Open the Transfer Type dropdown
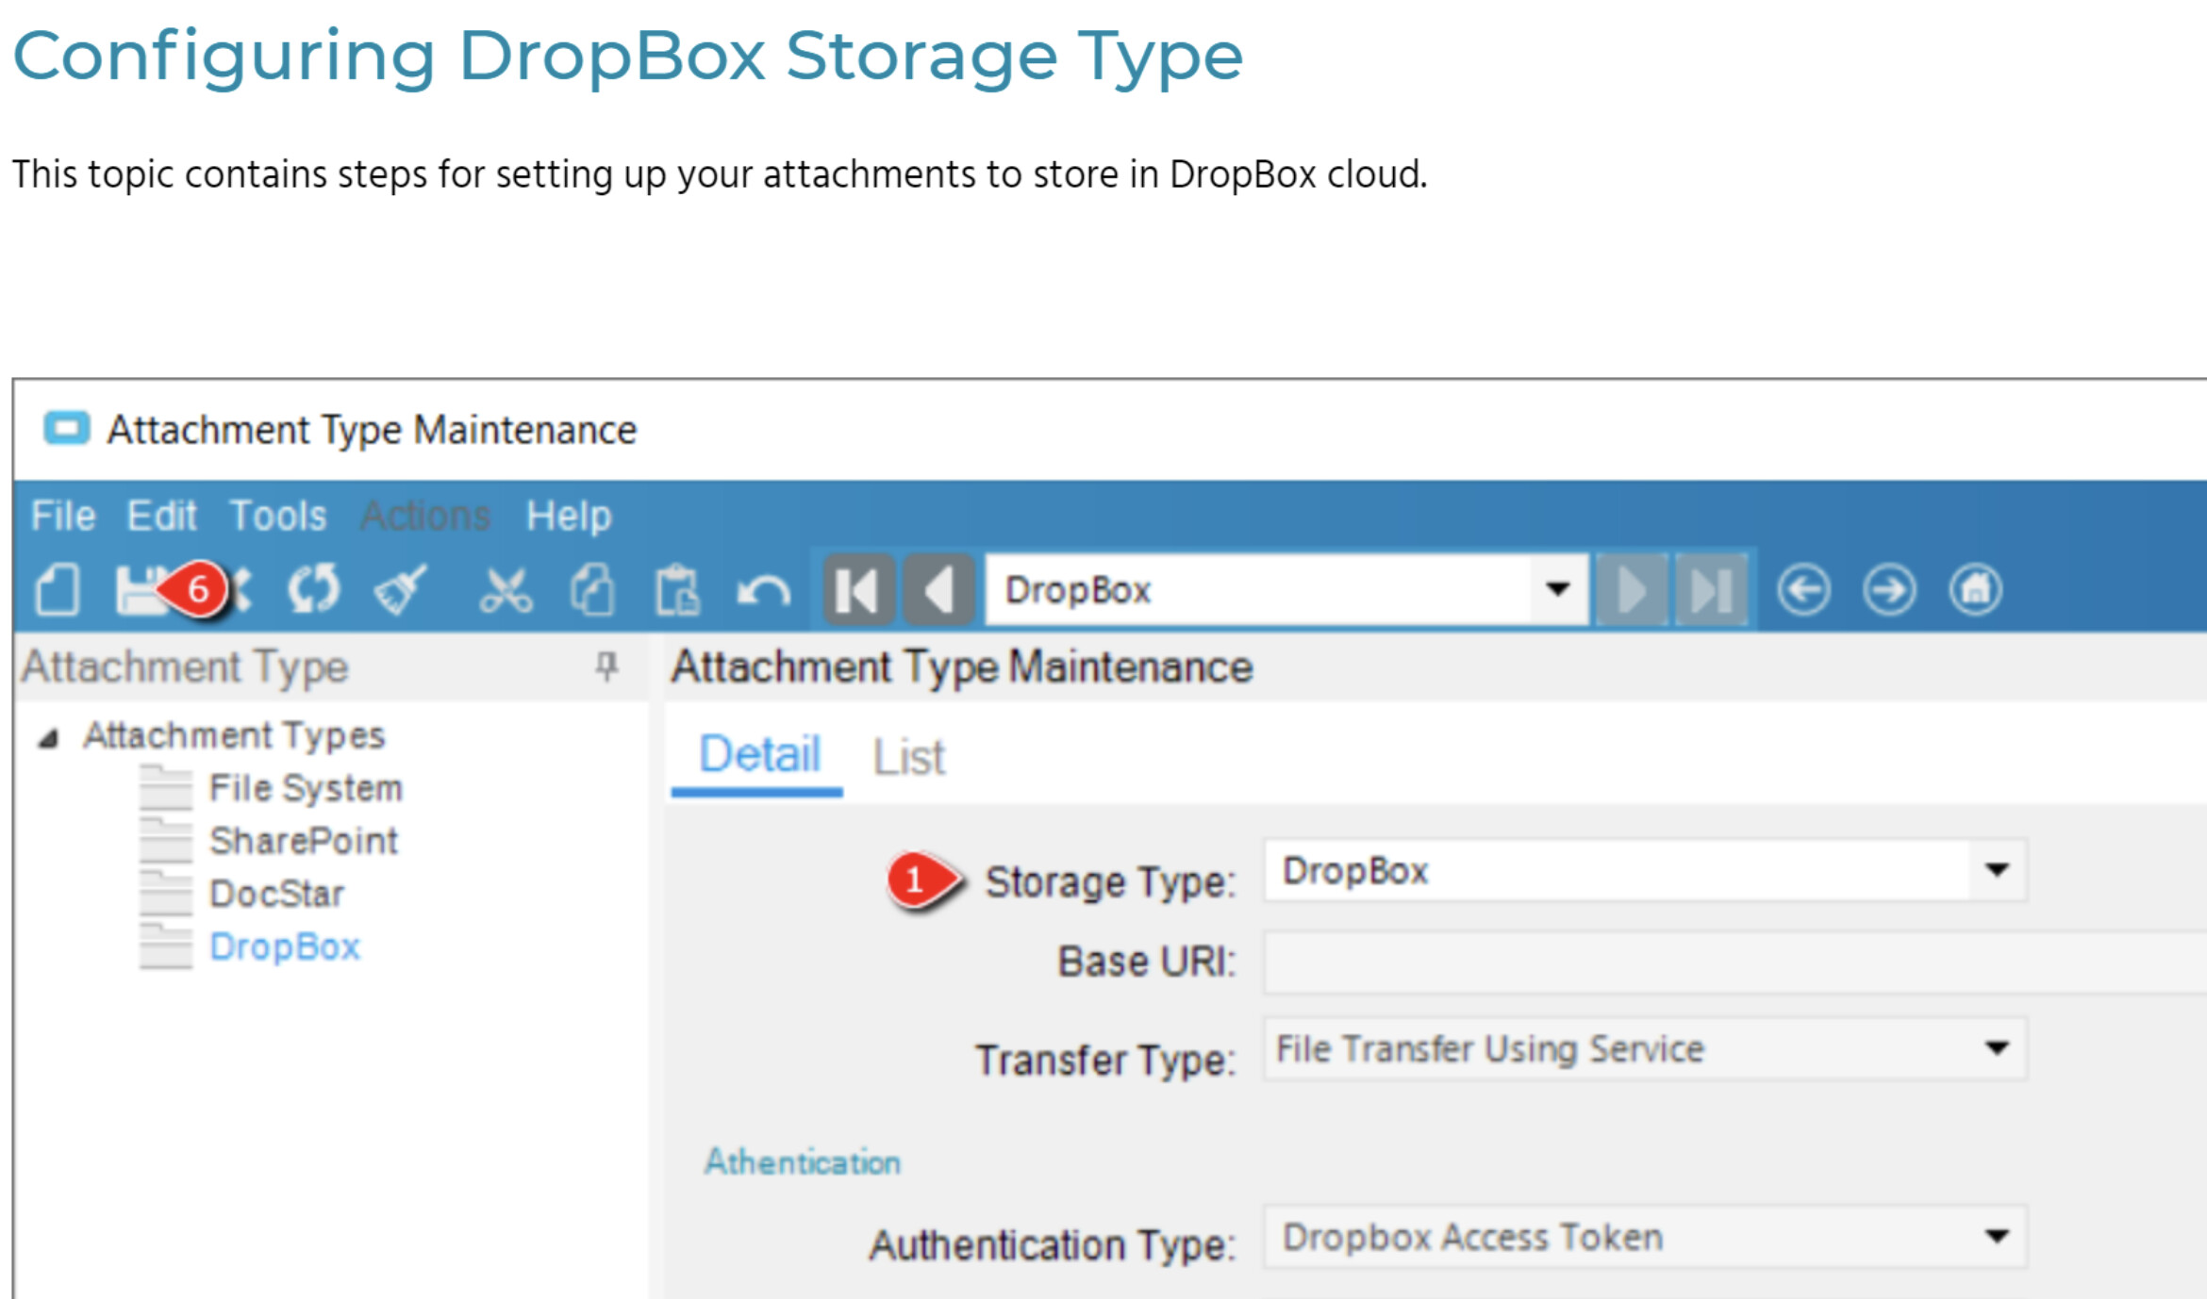Viewport: 2207px width, 1299px height. pyautogui.click(x=1996, y=1048)
